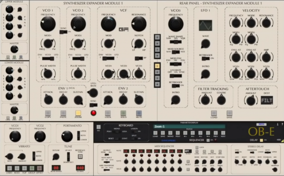Click the sequencer LOCK button
The height and width of the screenshot is (176, 284).
click(x=197, y=147)
